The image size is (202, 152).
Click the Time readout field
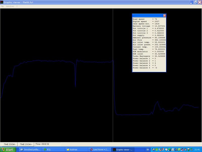48,144
